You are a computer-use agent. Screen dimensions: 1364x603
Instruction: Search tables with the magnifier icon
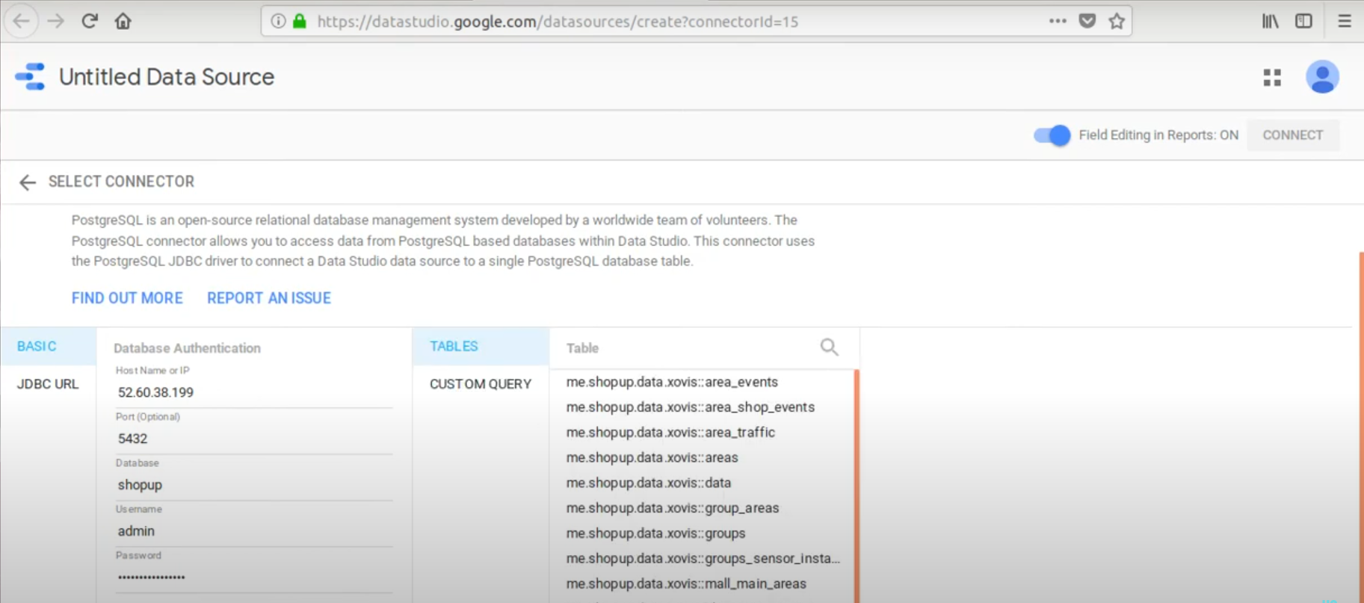pyautogui.click(x=829, y=347)
